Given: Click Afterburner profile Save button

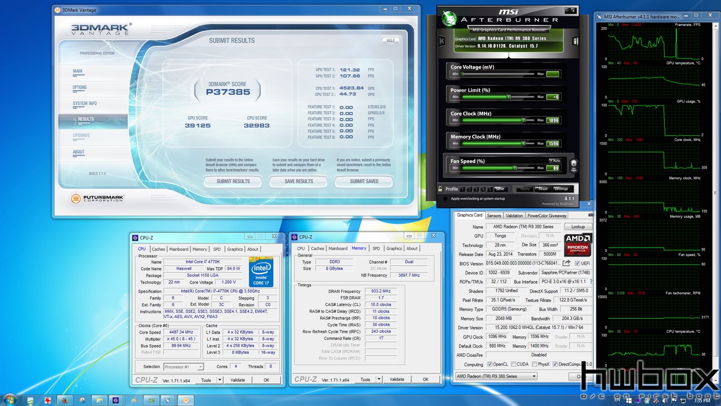Looking at the screenshot, I should pyautogui.click(x=500, y=189).
